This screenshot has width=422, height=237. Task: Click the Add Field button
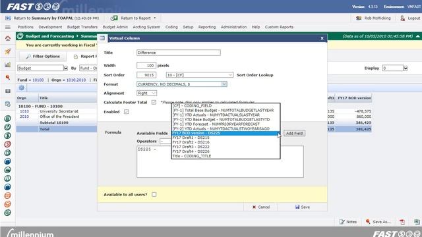[x=295, y=133]
